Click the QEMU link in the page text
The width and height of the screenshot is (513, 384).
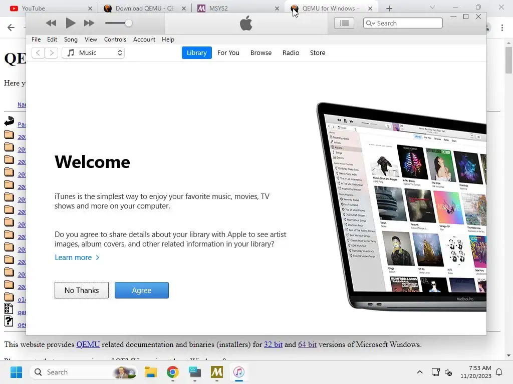(x=88, y=344)
